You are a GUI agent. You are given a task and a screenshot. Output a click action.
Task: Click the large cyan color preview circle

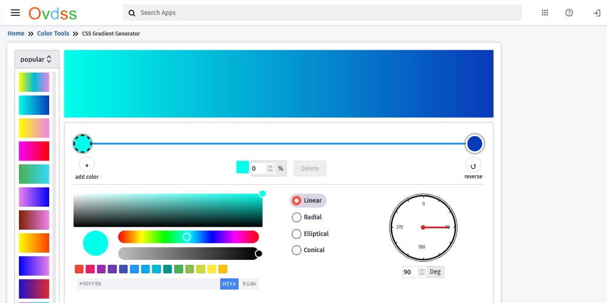tap(96, 243)
